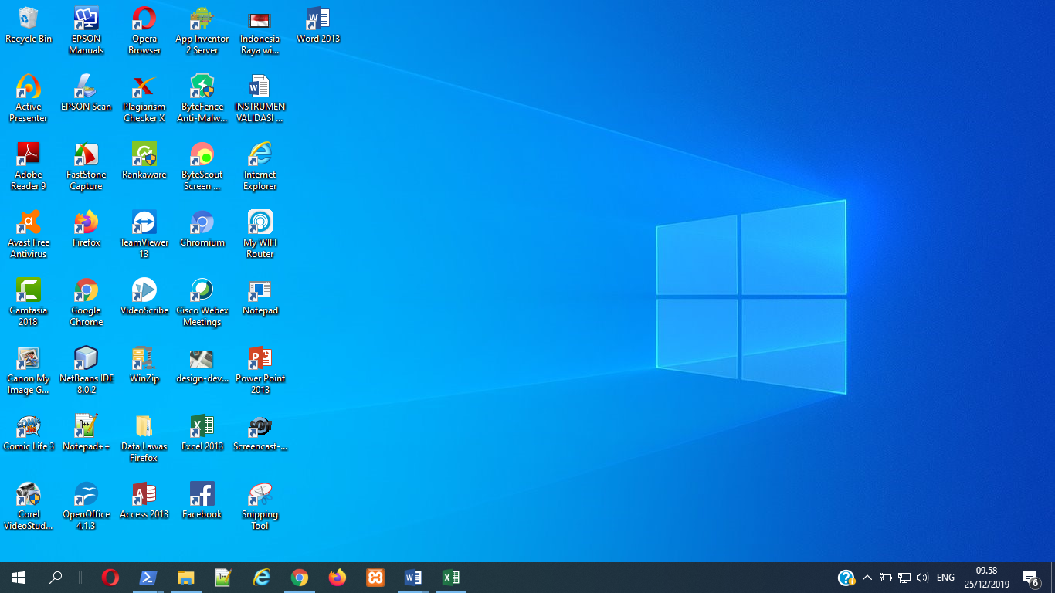Screen dimensions: 1055x593
Task: Select the Word 2013 desktop shortcut
Action: pos(318,25)
